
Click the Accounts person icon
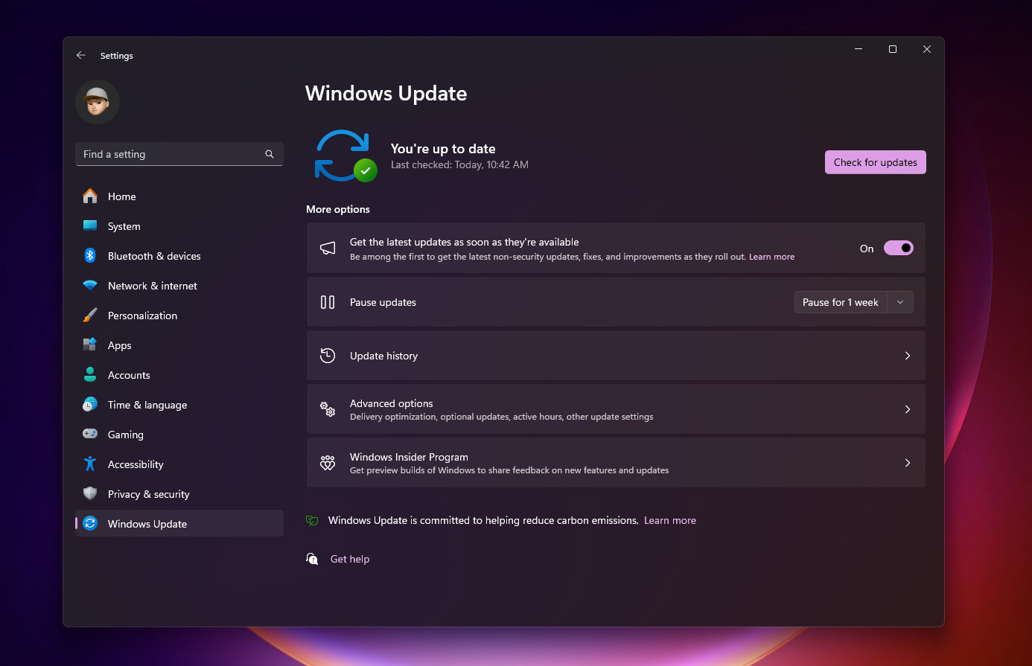click(90, 375)
